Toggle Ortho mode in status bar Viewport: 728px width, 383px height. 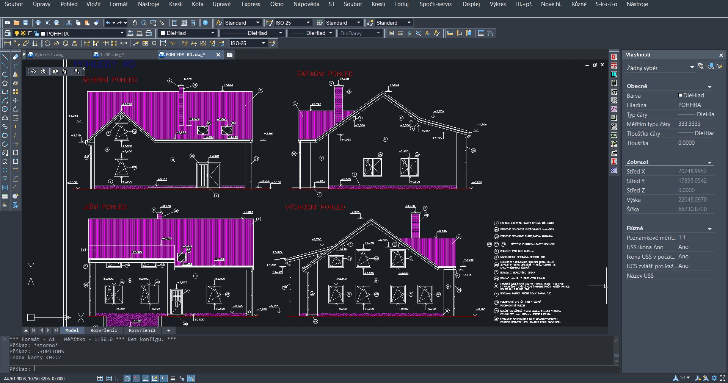[118, 378]
